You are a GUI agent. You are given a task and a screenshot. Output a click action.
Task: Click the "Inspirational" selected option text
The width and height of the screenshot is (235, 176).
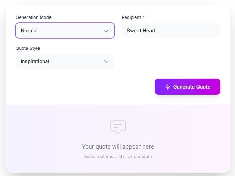point(35,61)
